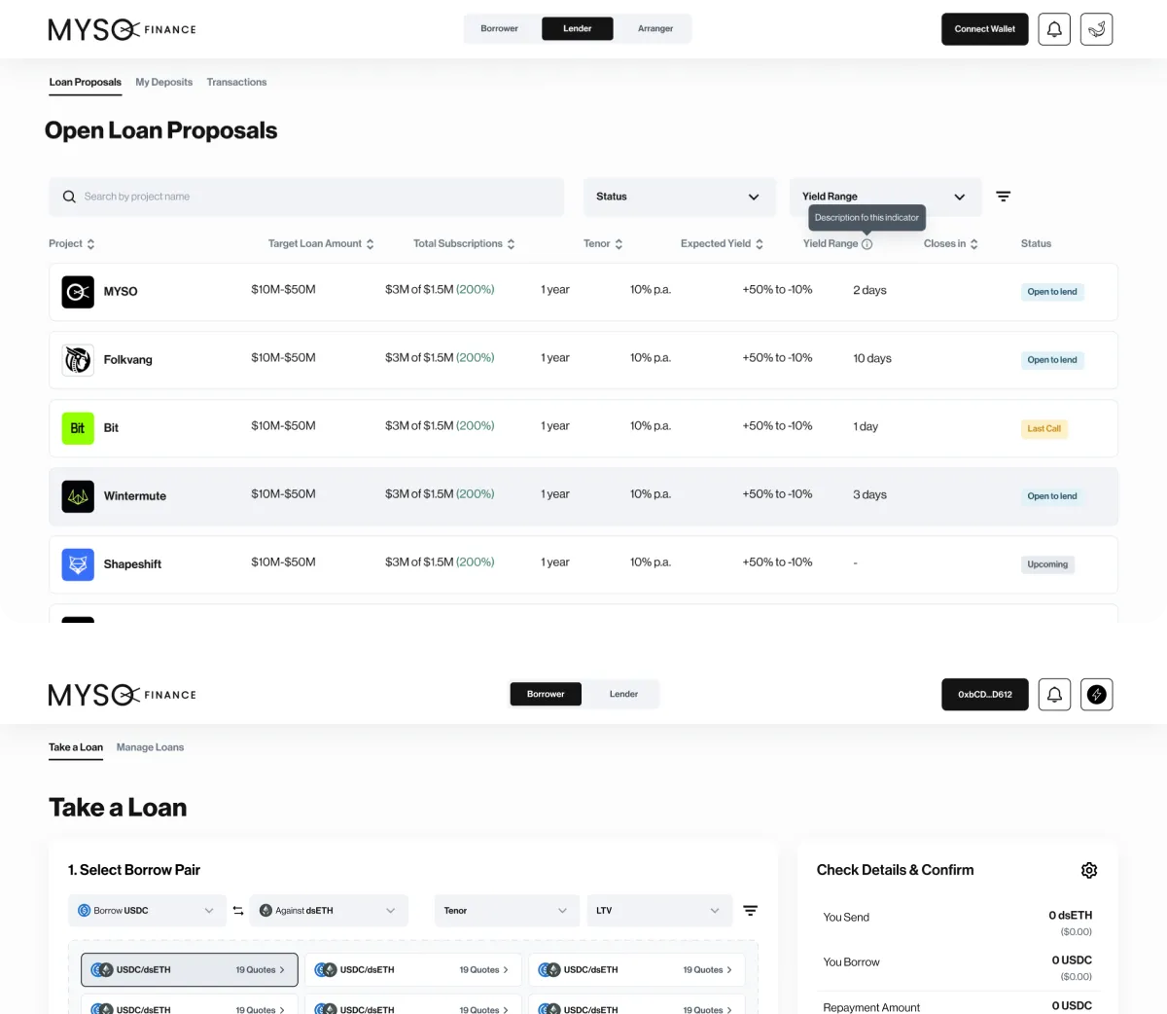Open settings gear in Check Details & Confirm
Screen dimensions: 1167x1014
coord(1089,870)
